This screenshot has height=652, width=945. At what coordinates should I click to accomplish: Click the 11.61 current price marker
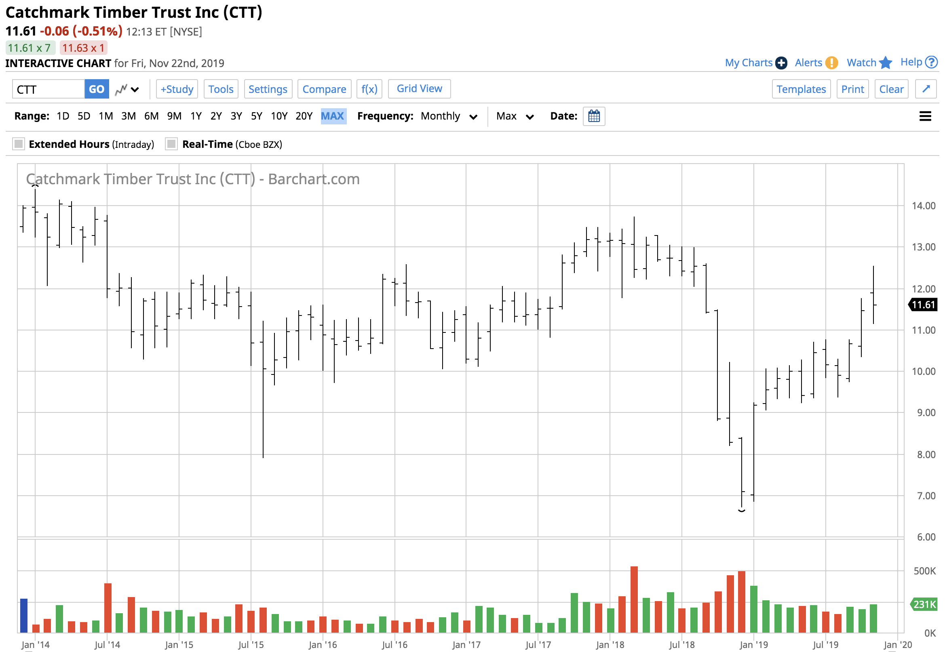pyautogui.click(x=923, y=305)
